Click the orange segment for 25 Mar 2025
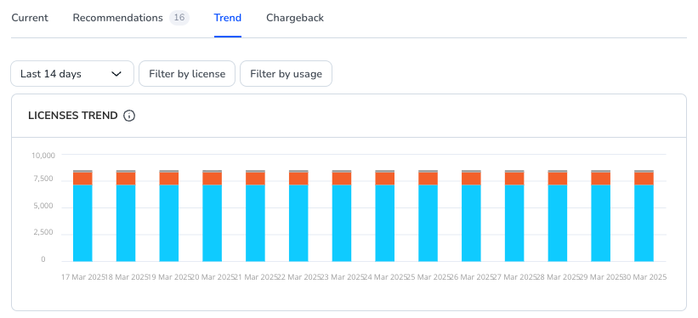Viewport: 698px width, 318px height. coord(428,179)
